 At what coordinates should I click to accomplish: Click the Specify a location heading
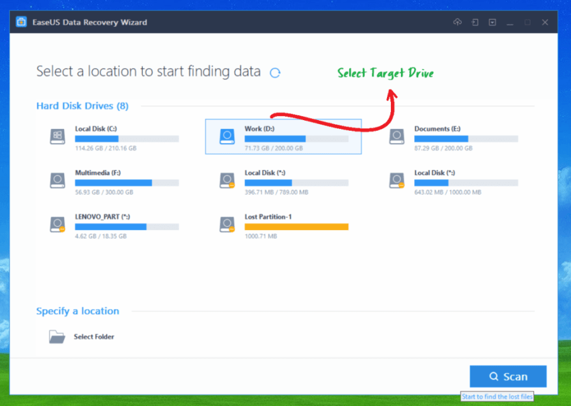pyautogui.click(x=77, y=311)
